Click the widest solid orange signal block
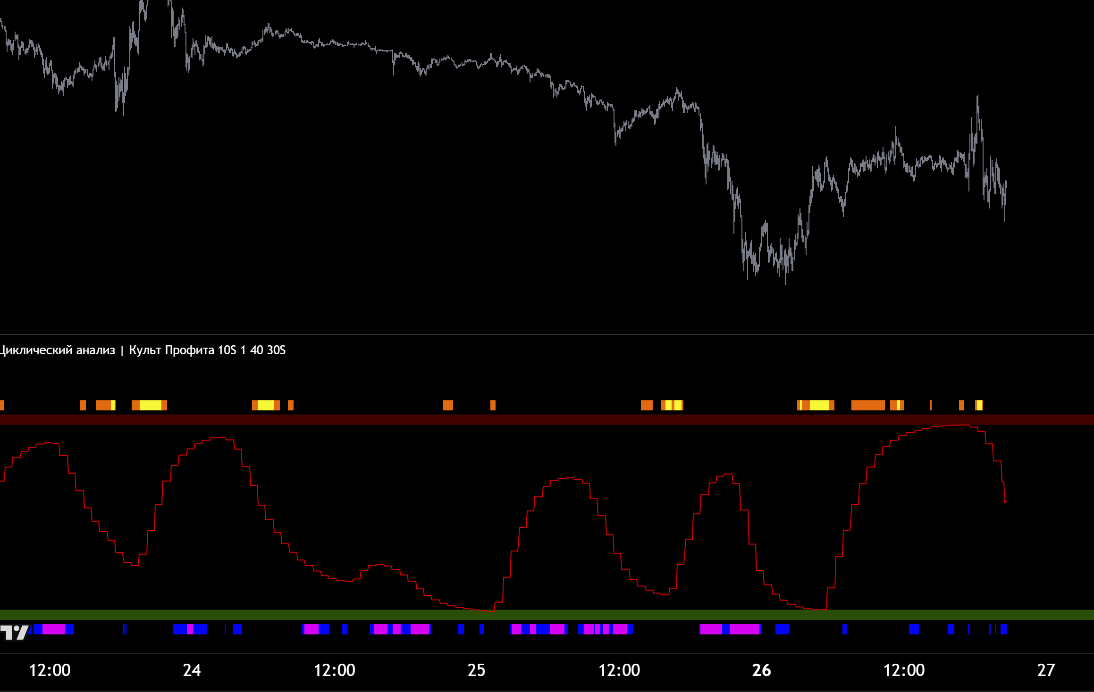 click(868, 405)
